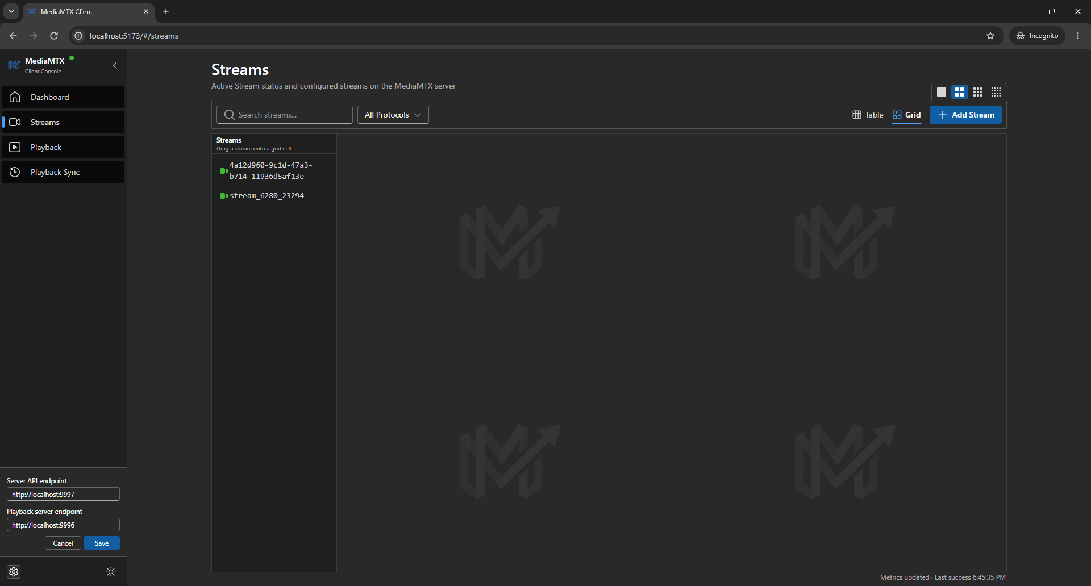Screen dimensions: 1091x586
Task: Reload the browser page
Action: [x=54, y=36]
